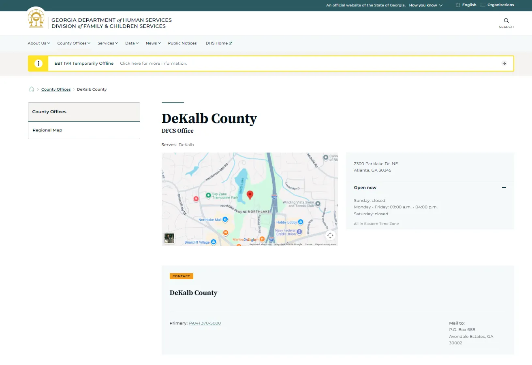Screen dimensions: 532x365
Task: Click the Georgia state seal logo
Action: click(36, 19)
